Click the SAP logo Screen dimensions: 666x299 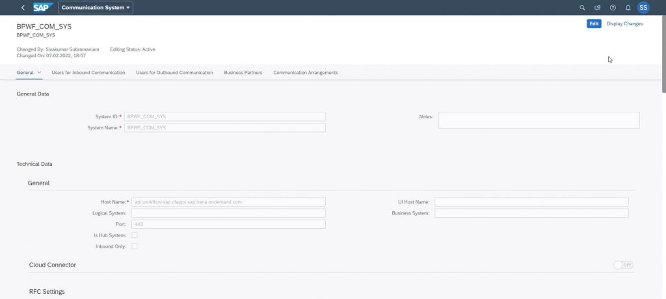[43, 7]
